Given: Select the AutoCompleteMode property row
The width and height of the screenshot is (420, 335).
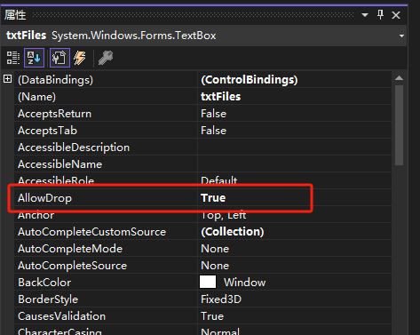Looking at the screenshot, I should tap(203, 248).
